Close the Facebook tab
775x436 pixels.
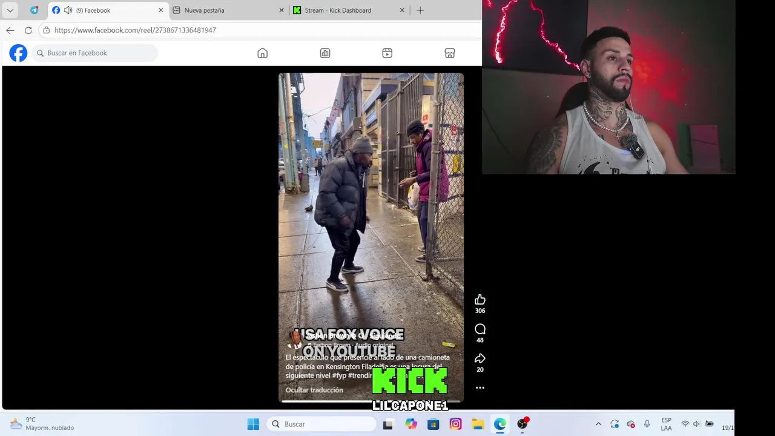point(161,10)
